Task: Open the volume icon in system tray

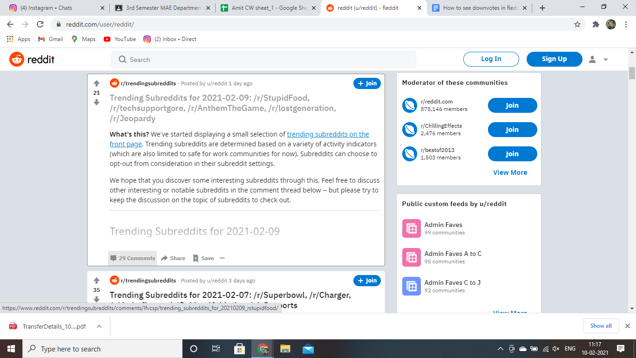Action: 555,349
